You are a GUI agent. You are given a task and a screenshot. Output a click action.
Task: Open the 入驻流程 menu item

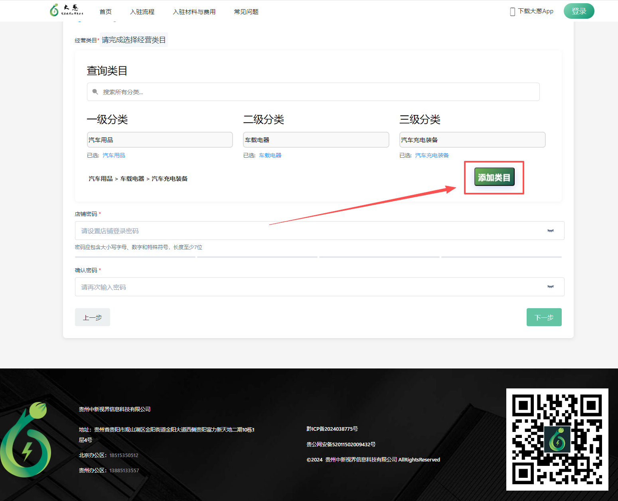point(142,12)
